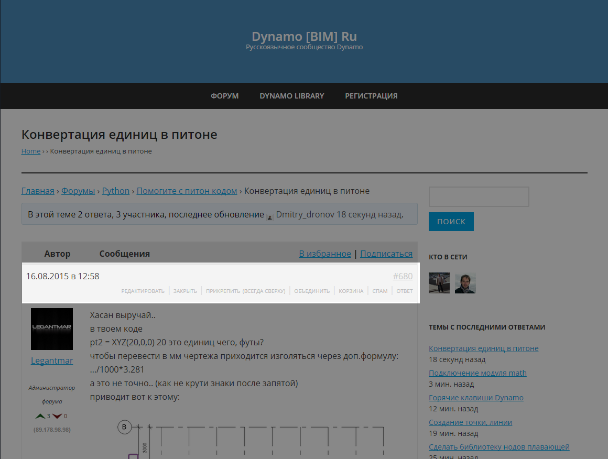Add topic via В избранное link
The width and height of the screenshot is (608, 459).
tap(325, 254)
